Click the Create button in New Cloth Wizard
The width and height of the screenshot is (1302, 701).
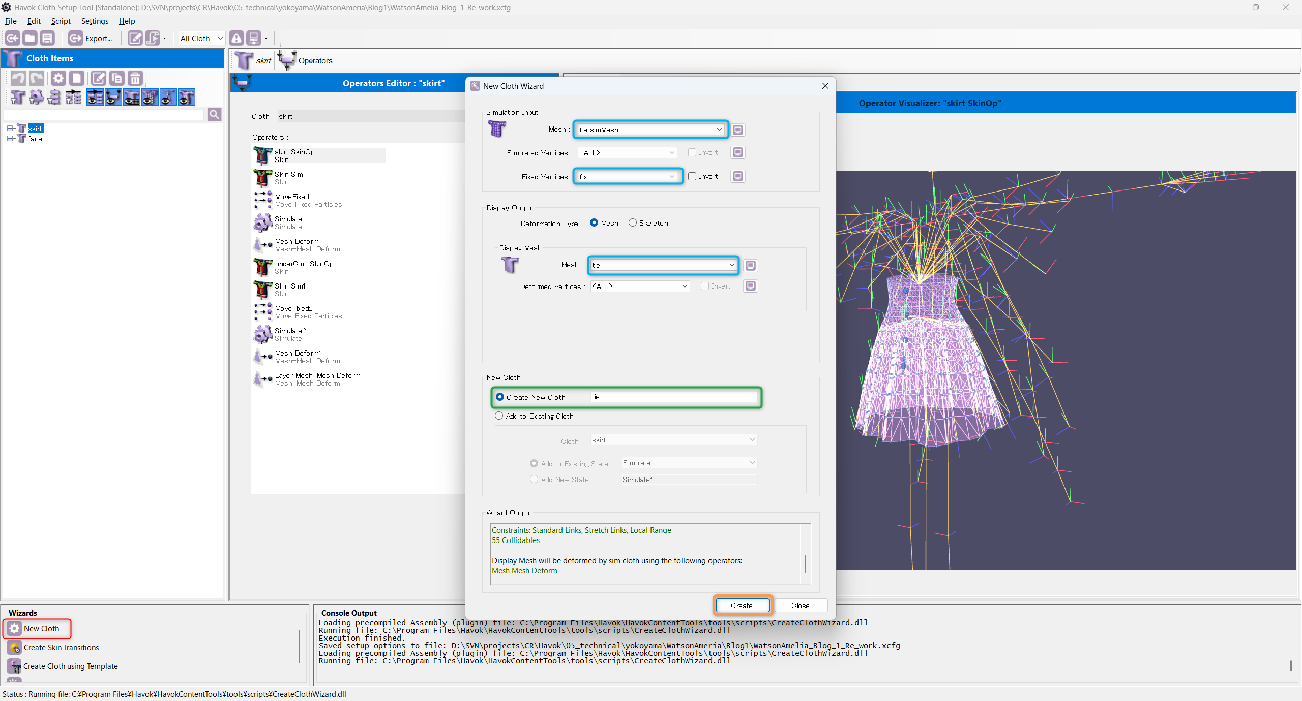coord(742,605)
